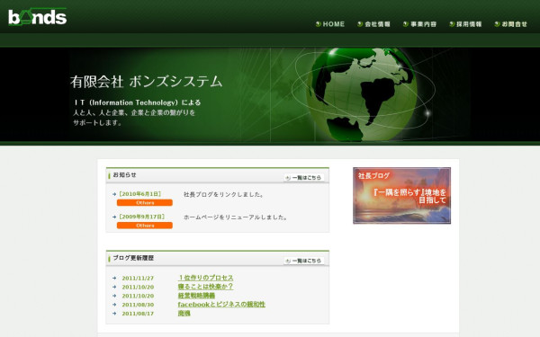Click the green bullet icon beside お問合せ
Image resolution: width=540 pixels, height=337 pixels.
497,24
